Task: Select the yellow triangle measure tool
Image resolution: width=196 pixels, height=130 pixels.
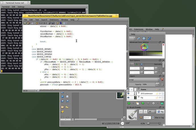Action: click(x=67, y=107)
